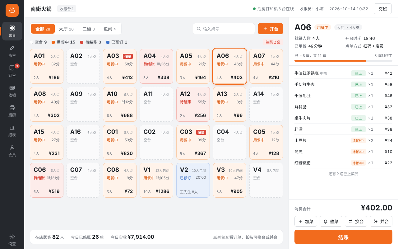Screen dimensions: 398x249
Task: Select table card A03 with 催菜 tag
Action: [120, 66]
